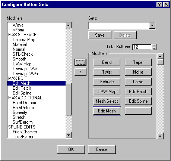The width and height of the screenshot is (171, 161).
Task: Click the Sets combo box text field
Action: click(119, 26)
